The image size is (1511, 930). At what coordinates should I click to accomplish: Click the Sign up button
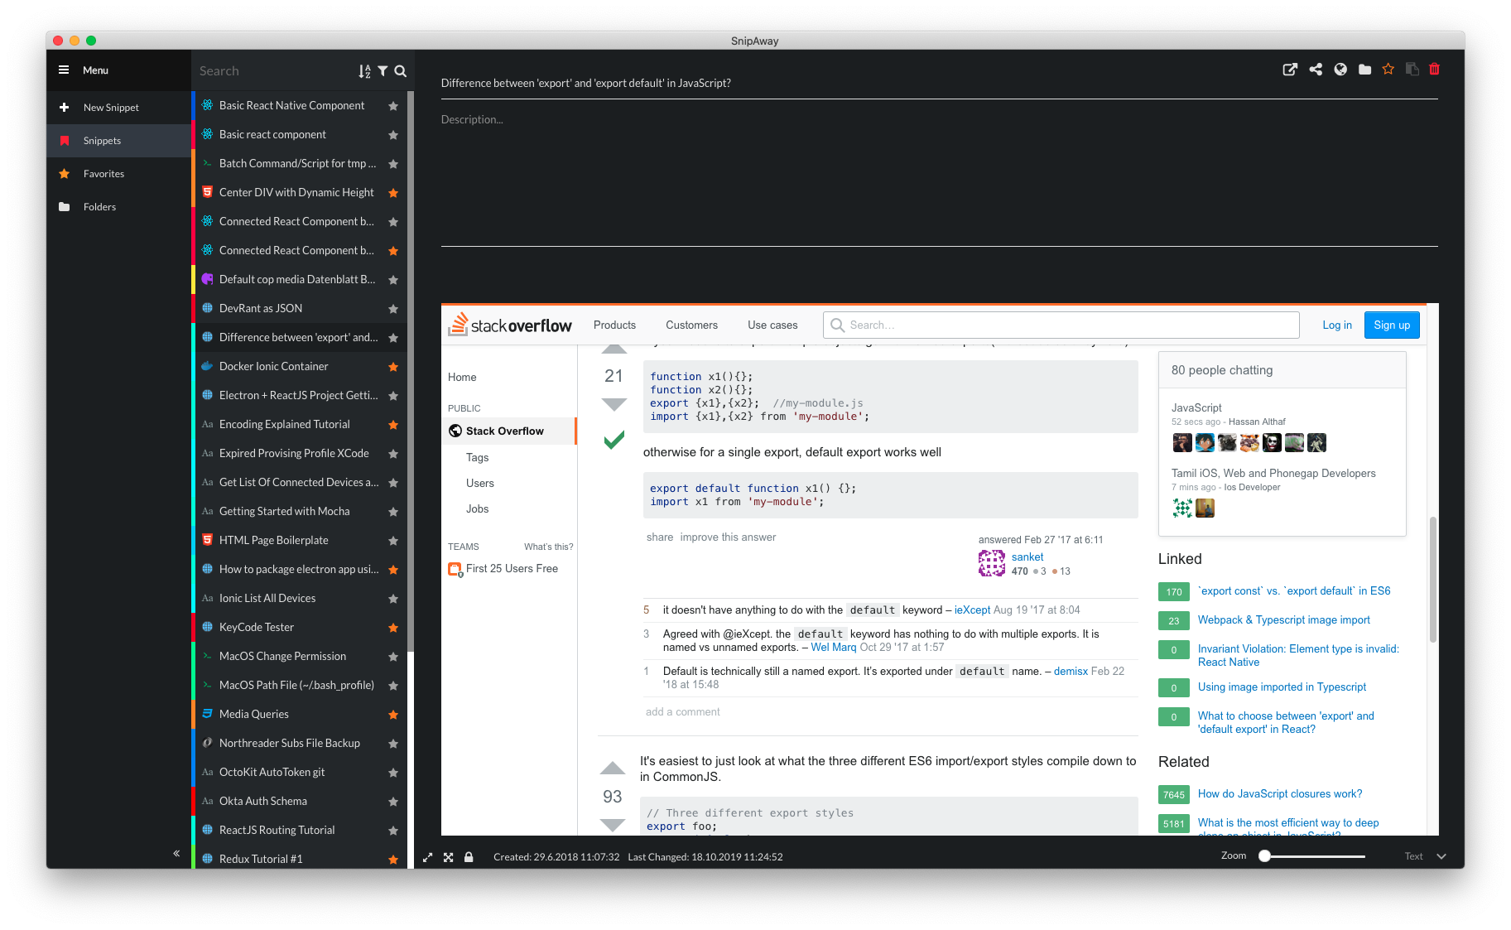(x=1392, y=325)
